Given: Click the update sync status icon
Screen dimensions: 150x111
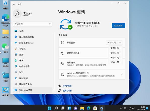Looking at the screenshot, I should (66, 24).
